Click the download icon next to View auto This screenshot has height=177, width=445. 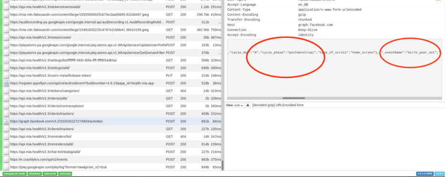pyautogui.click(x=248, y=105)
